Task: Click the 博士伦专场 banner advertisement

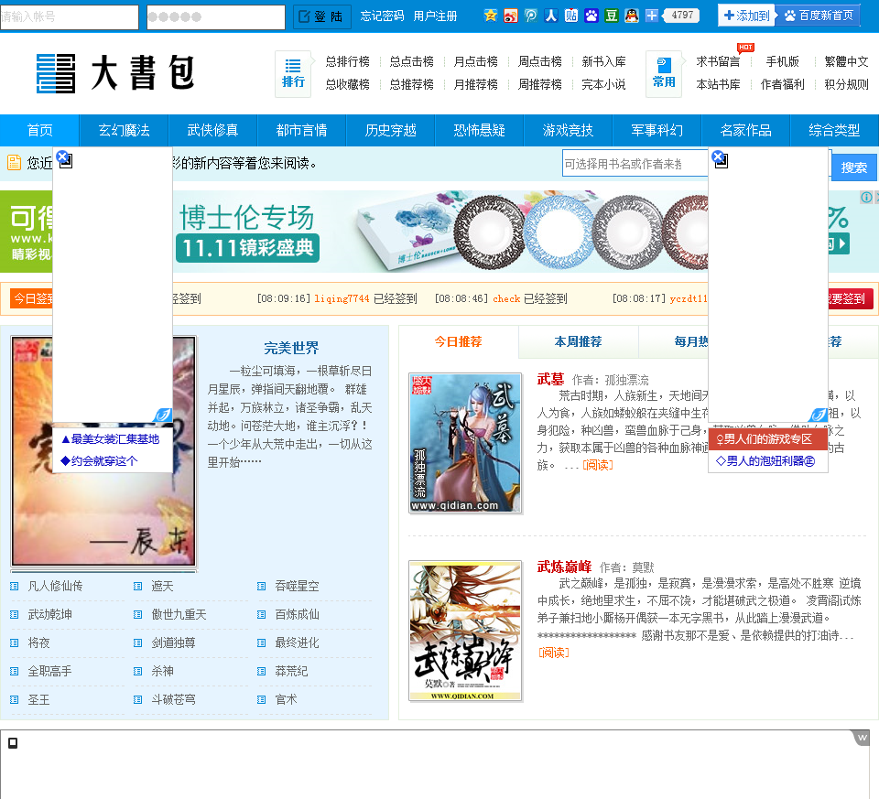Action: (x=439, y=232)
